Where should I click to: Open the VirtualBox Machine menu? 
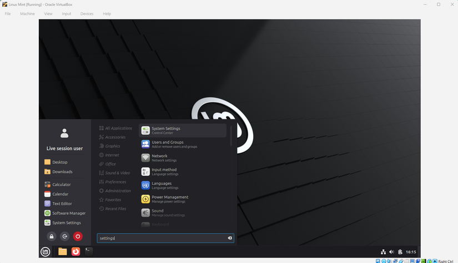point(27,14)
